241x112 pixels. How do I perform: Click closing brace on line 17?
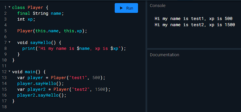[13, 101]
